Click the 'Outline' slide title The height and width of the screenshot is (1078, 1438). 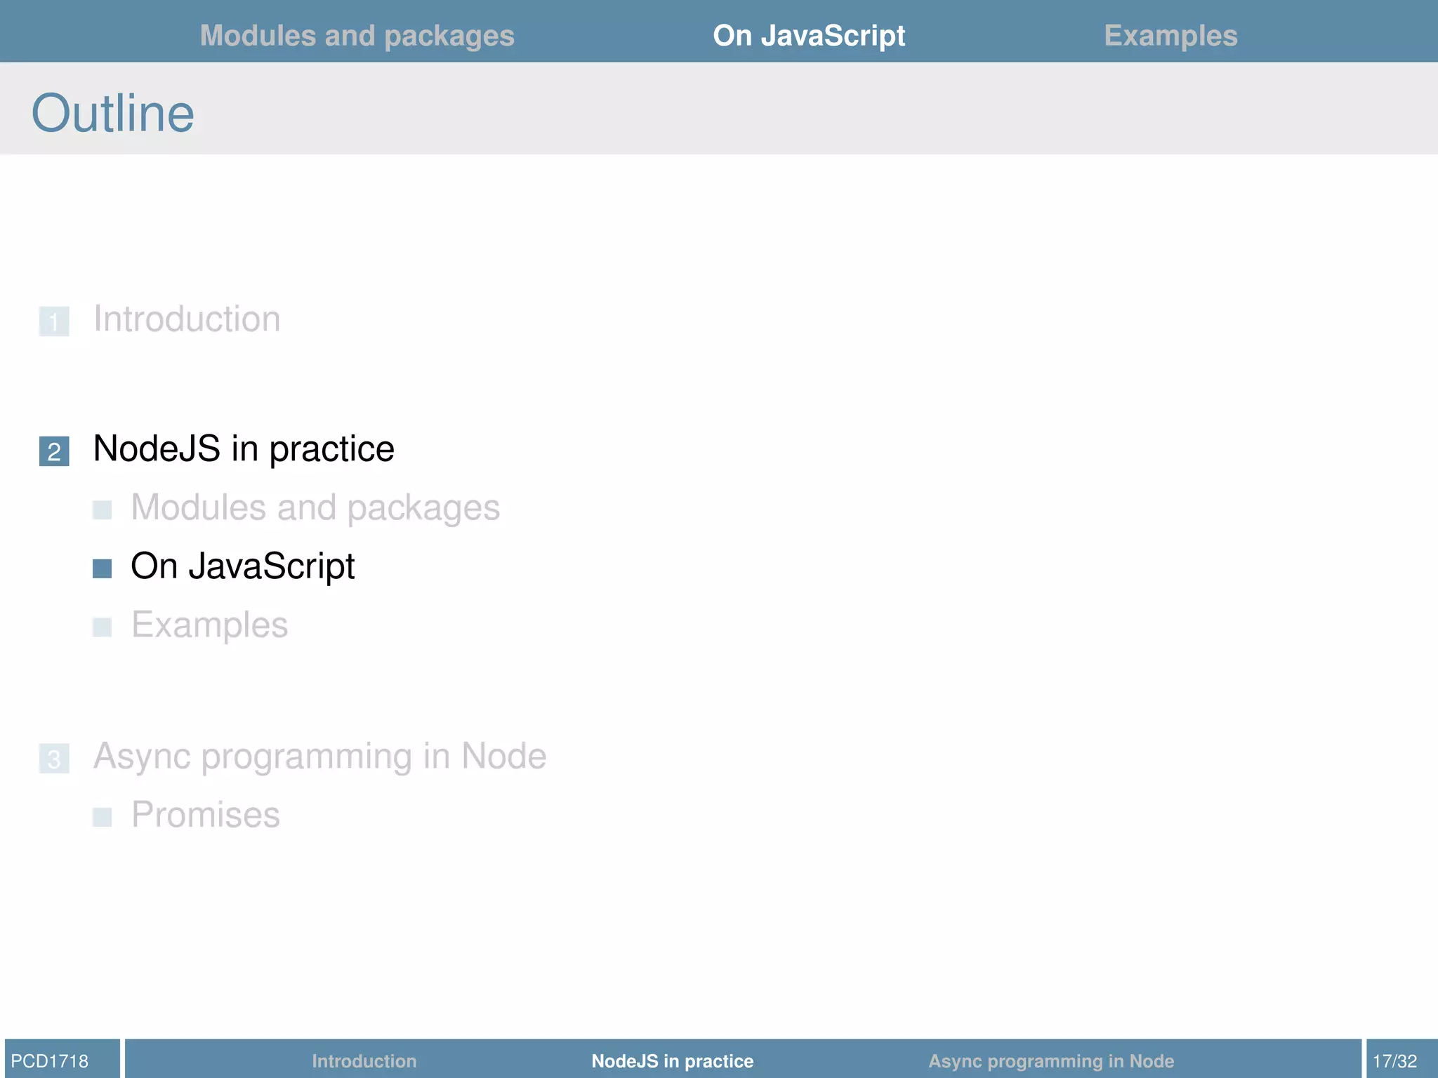(113, 113)
